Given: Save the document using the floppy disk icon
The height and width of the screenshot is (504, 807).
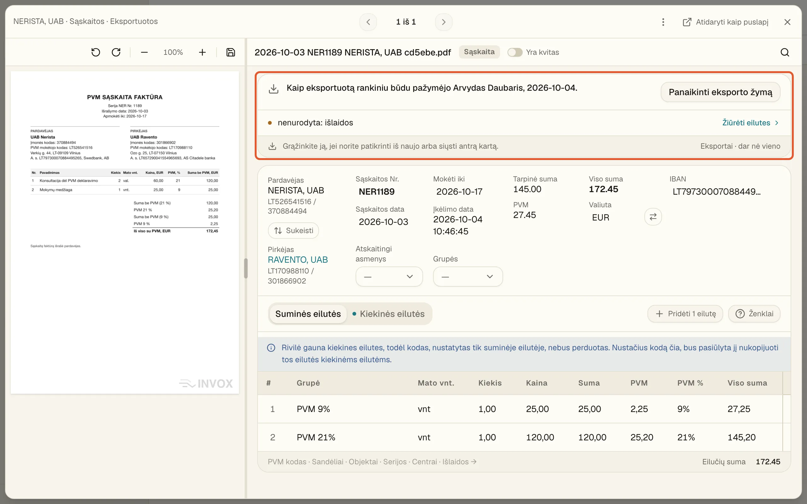Looking at the screenshot, I should point(231,52).
